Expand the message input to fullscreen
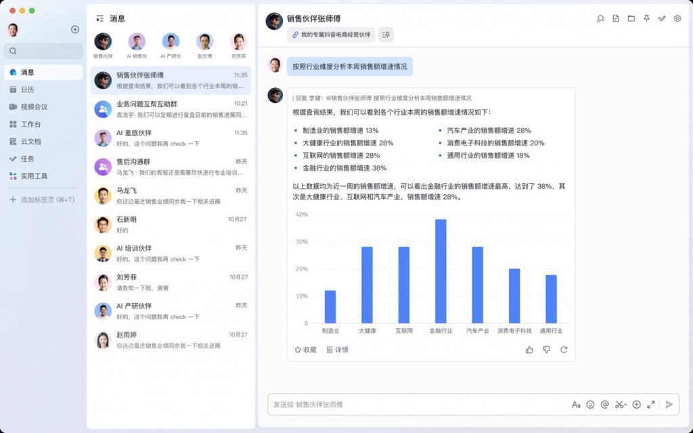Image resolution: width=693 pixels, height=433 pixels. [x=651, y=404]
